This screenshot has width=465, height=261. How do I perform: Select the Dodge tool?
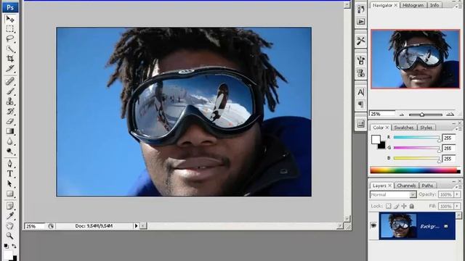coord(9,152)
